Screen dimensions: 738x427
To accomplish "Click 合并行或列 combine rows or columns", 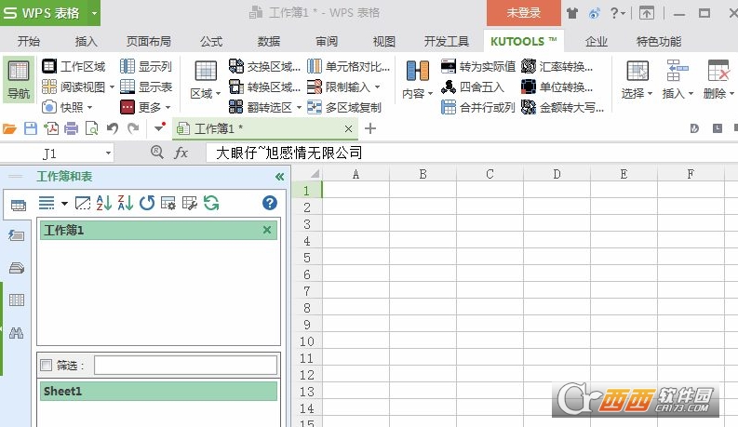I will (x=477, y=107).
